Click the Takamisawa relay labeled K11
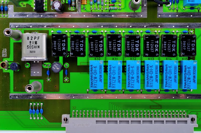This screenshot has height=133, width=201. click(x=115, y=75)
